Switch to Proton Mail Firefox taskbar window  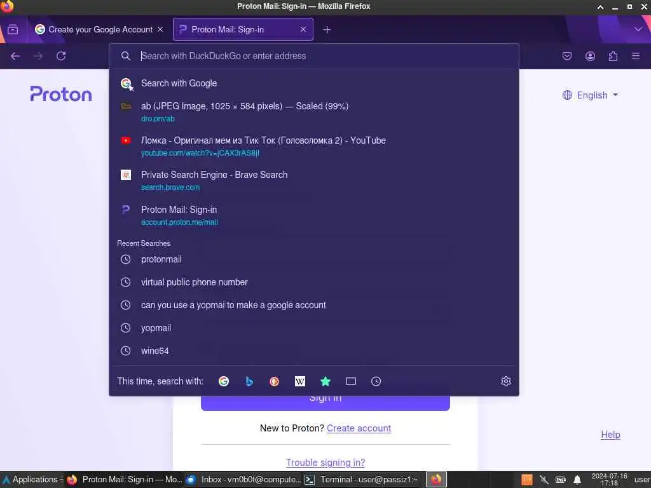click(125, 479)
